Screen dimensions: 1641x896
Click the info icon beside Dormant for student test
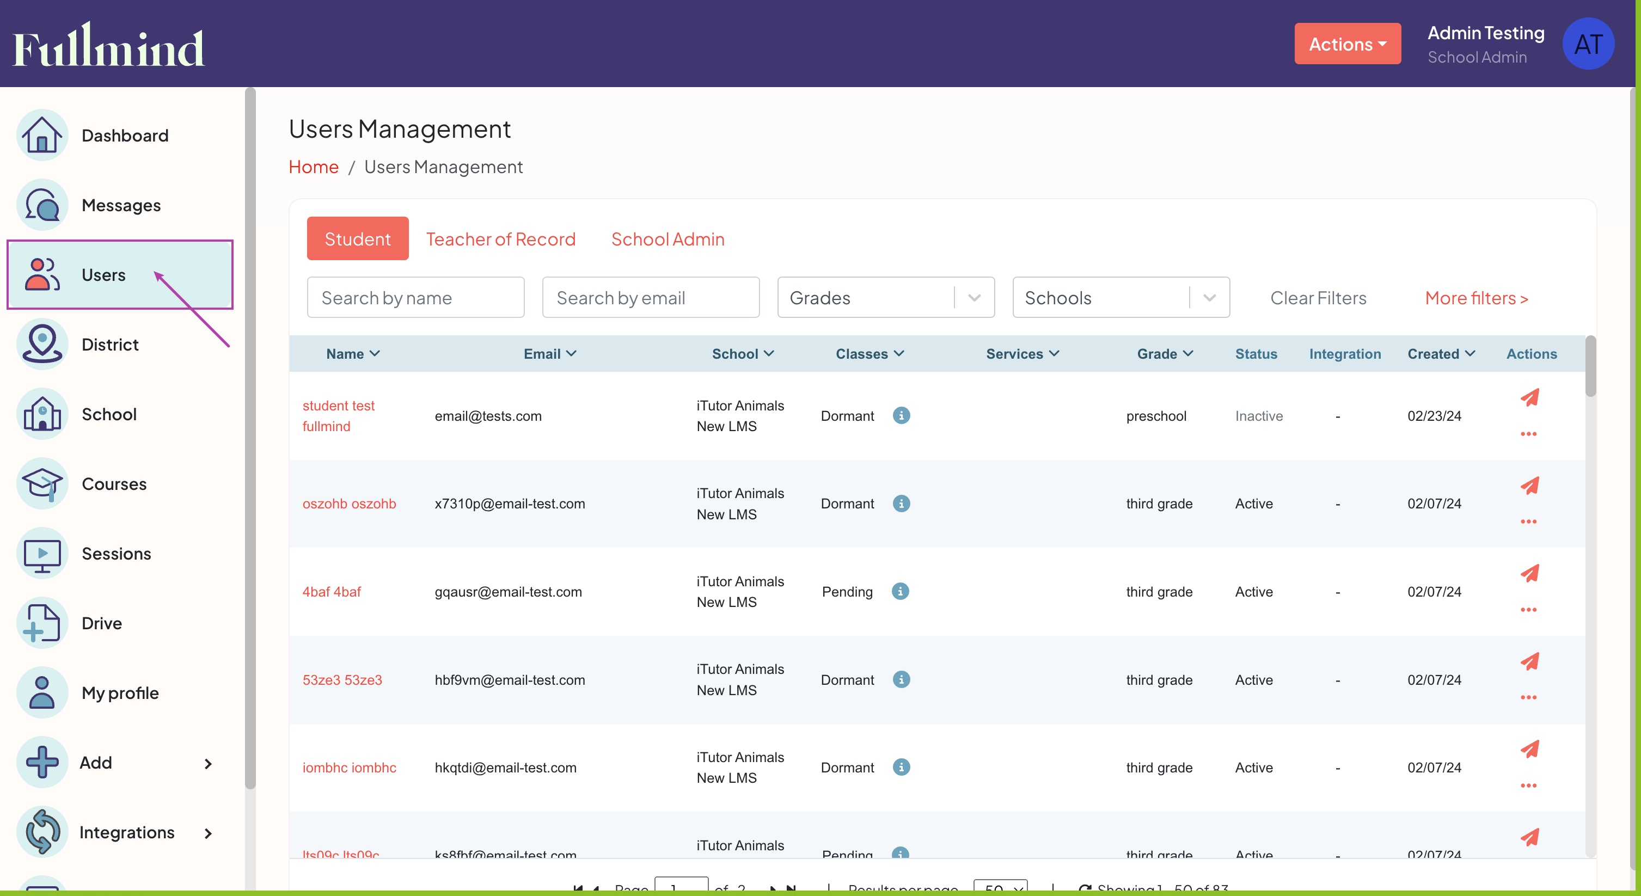pyautogui.click(x=902, y=415)
